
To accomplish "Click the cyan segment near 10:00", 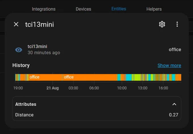I will (x=129, y=77).
